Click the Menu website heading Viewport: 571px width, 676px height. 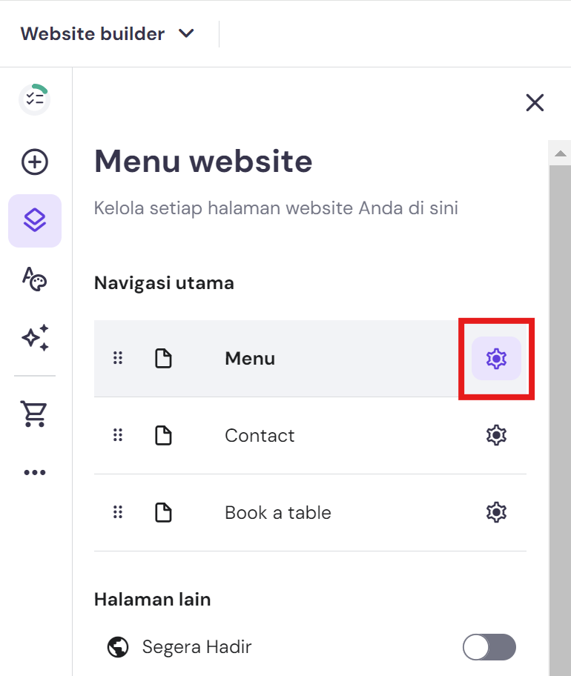coord(202,162)
